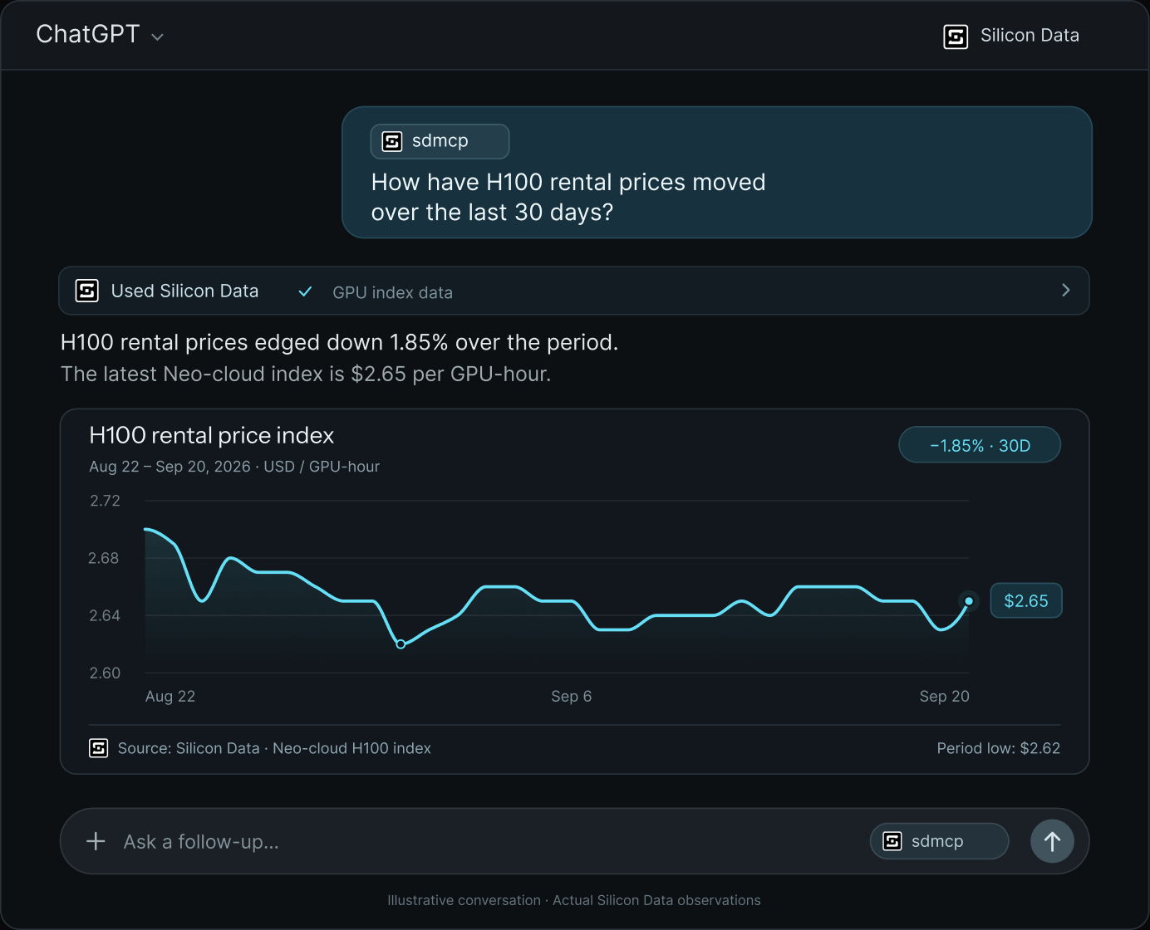Click the −1.85% · 30D badge
Screen dimensions: 1150x930
pyautogui.click(x=980, y=445)
